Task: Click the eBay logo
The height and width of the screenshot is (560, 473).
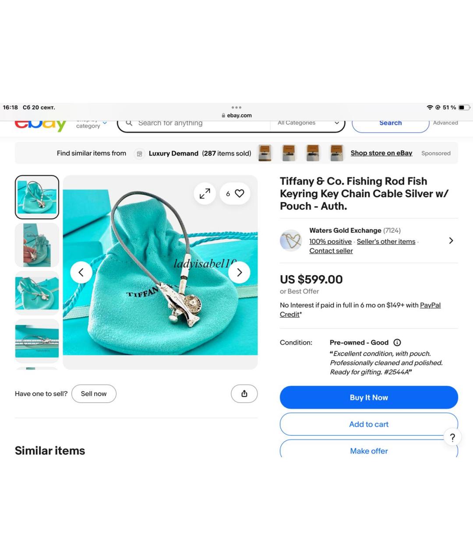Action: point(40,125)
